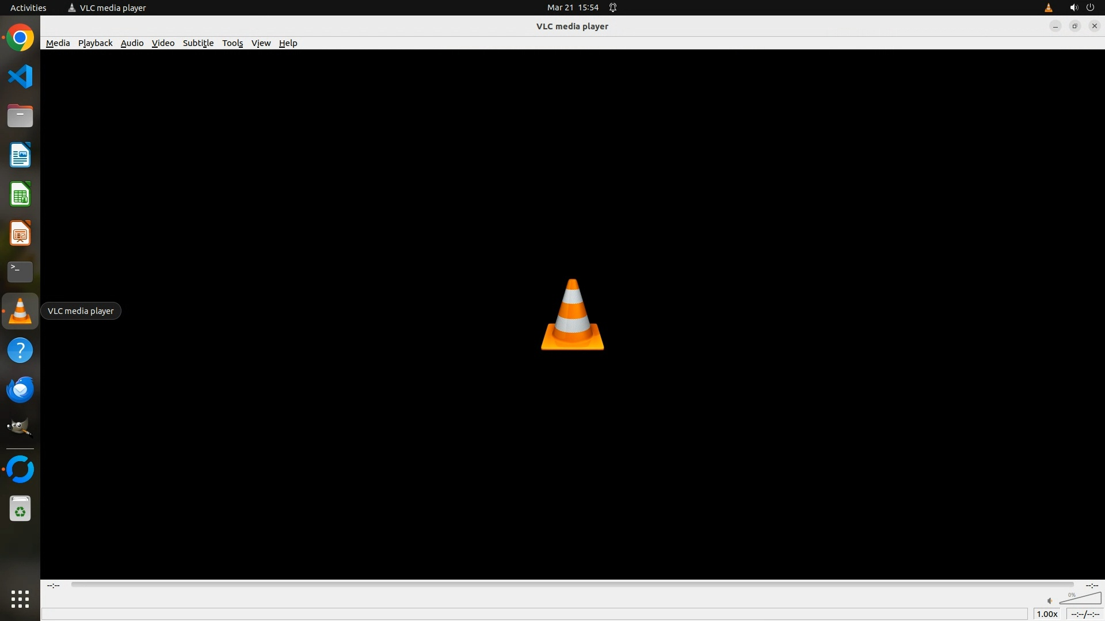Launch Terminal from the dock
Image resolution: width=1105 pixels, height=621 pixels.
pos(20,271)
